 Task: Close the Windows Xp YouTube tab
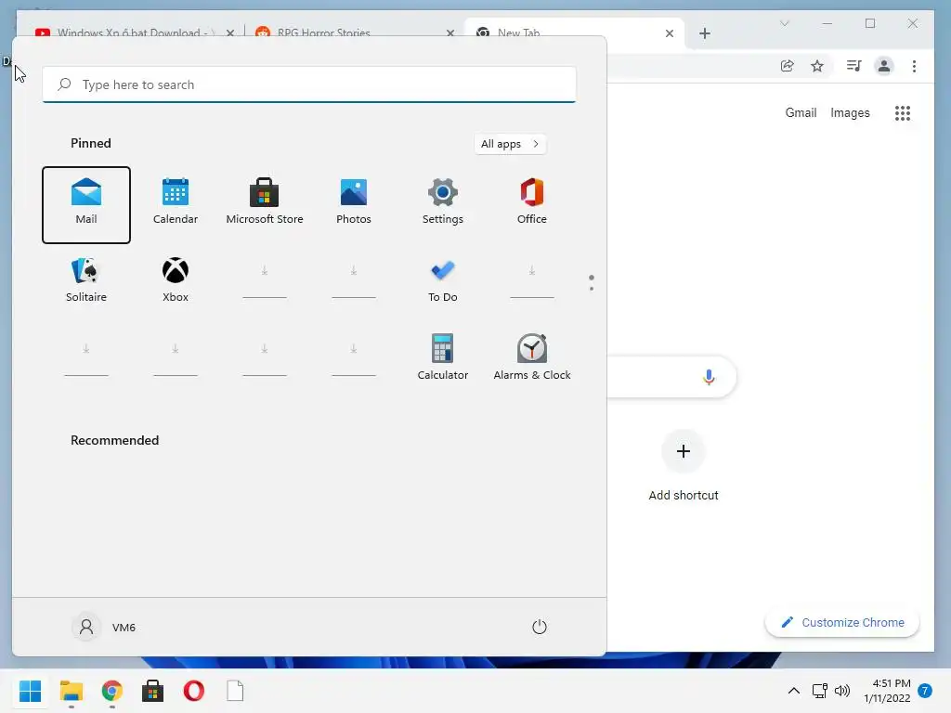[230, 33]
